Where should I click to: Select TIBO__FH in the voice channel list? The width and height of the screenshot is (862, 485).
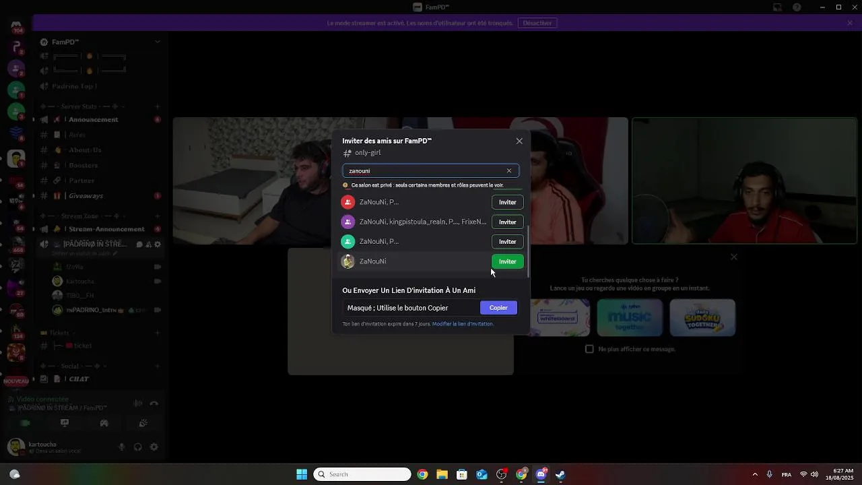(x=106, y=295)
